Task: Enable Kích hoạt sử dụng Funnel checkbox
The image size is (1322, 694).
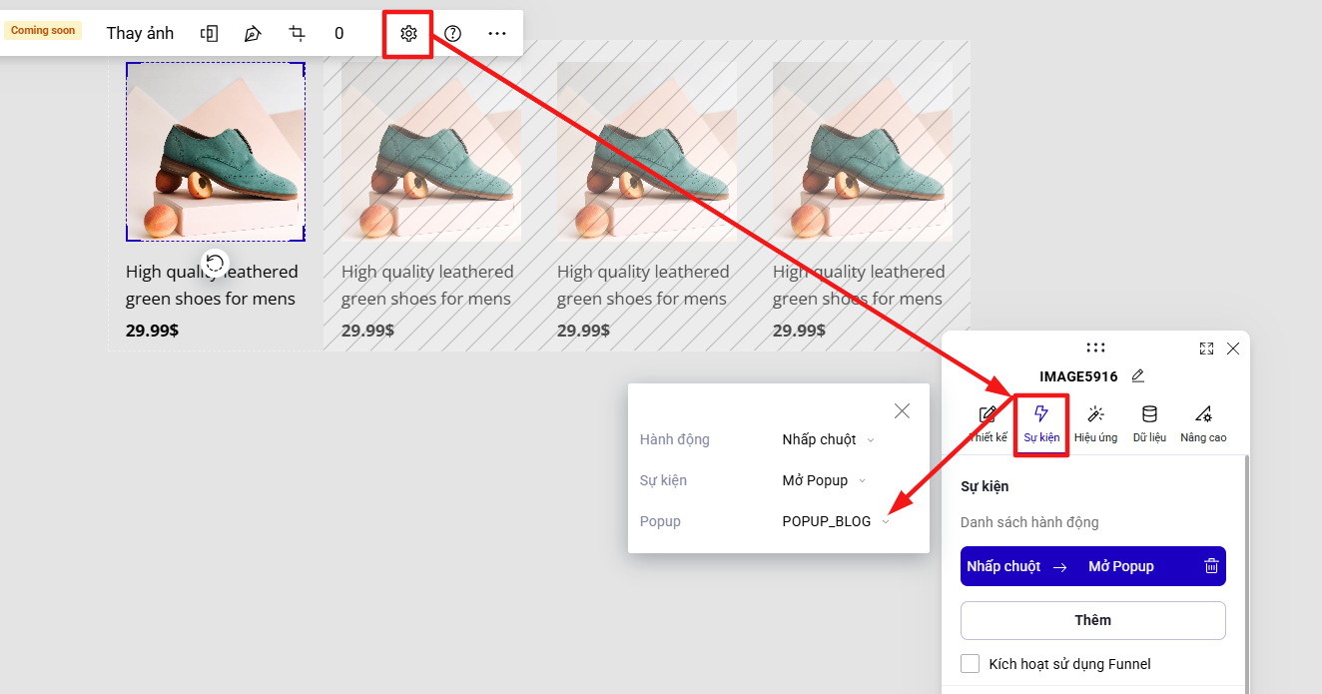Action: click(970, 664)
